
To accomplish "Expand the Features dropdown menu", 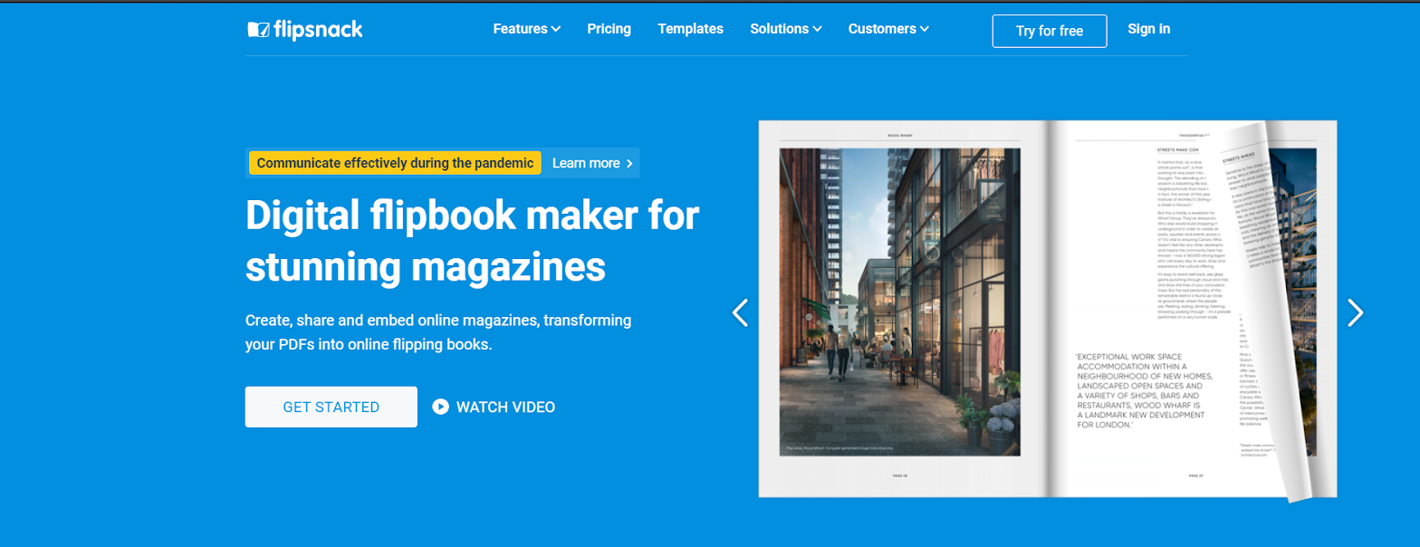I will pyautogui.click(x=526, y=29).
